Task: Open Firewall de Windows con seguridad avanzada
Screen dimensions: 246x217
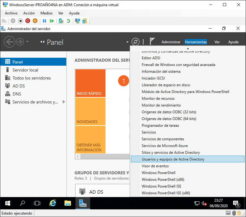Action: [188, 65]
